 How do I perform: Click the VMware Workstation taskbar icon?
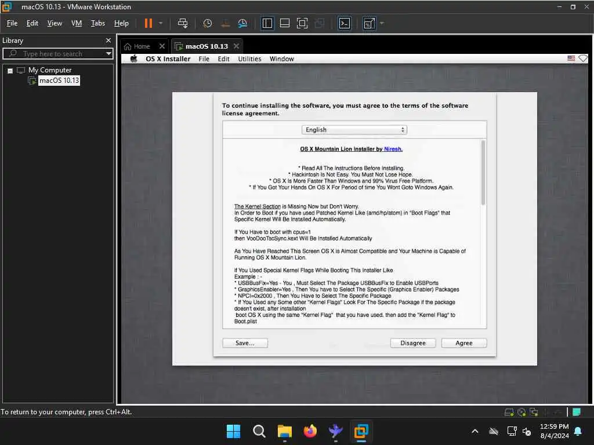tap(361, 431)
